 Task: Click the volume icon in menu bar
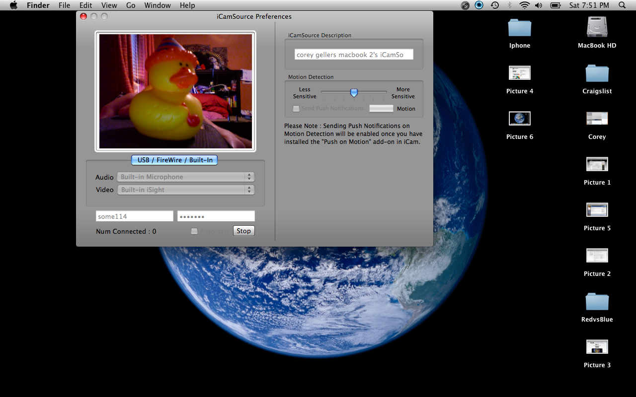(539, 5)
